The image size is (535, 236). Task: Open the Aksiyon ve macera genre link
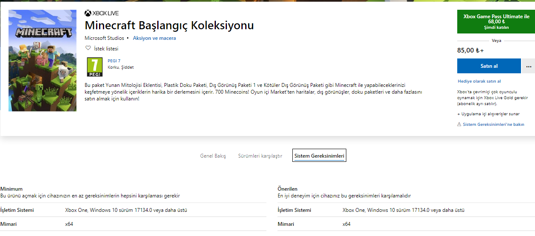pyautogui.click(x=154, y=38)
